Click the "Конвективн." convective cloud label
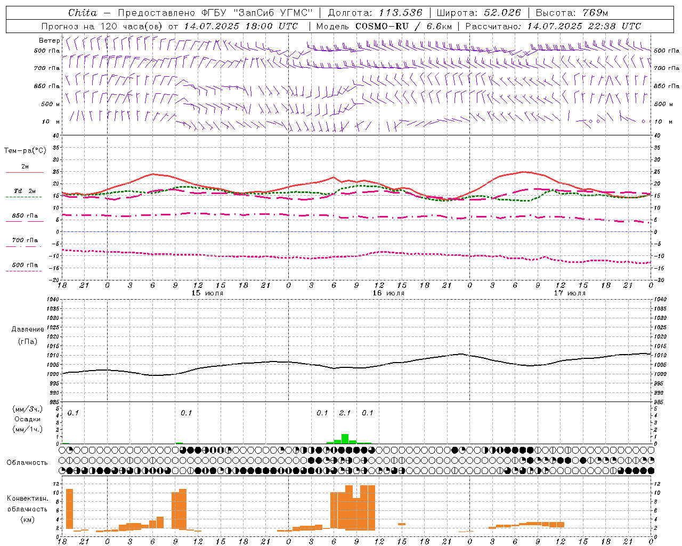 (27, 499)
